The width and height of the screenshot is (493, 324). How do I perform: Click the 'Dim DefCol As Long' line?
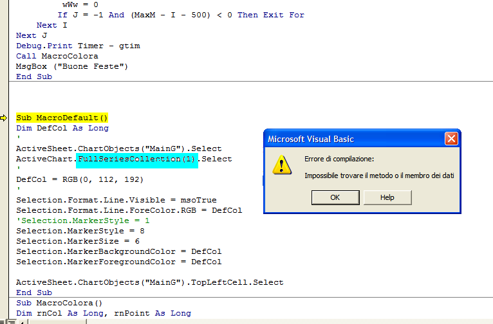point(62,128)
